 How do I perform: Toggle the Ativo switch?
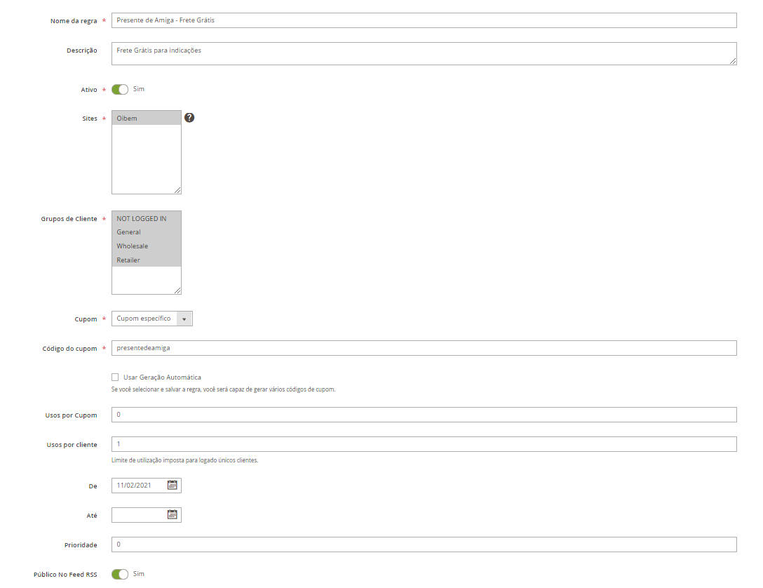pos(120,90)
